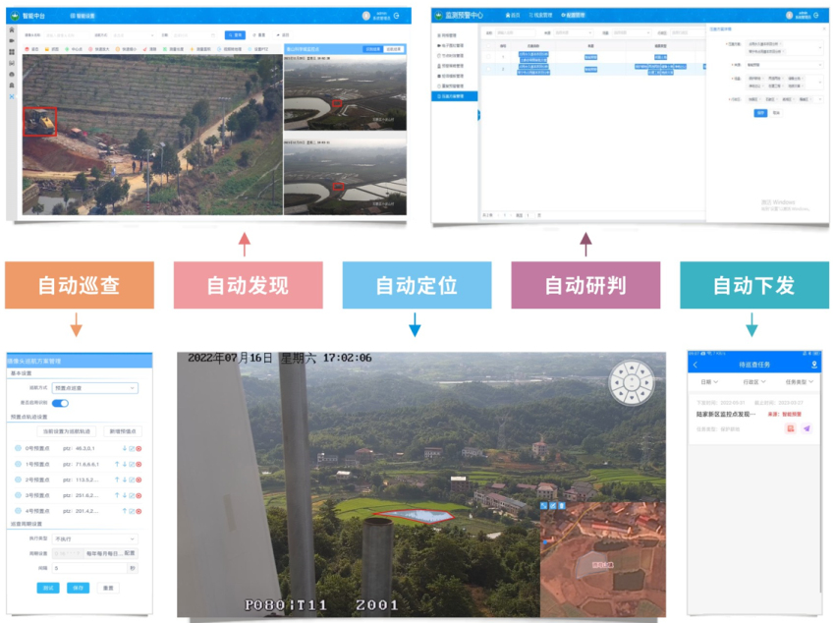Toggle the 是否启用识别 switch
The height and width of the screenshot is (623, 835).
(x=60, y=403)
